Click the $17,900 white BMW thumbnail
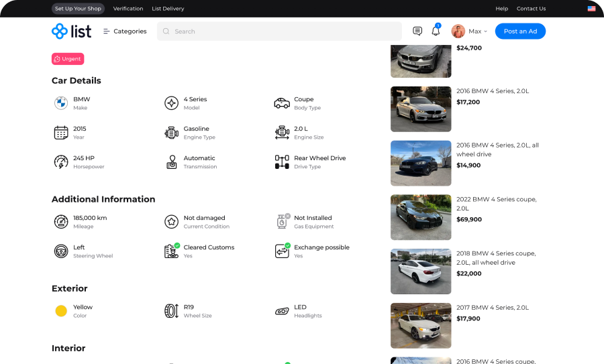The width and height of the screenshot is (604, 364). (421, 326)
